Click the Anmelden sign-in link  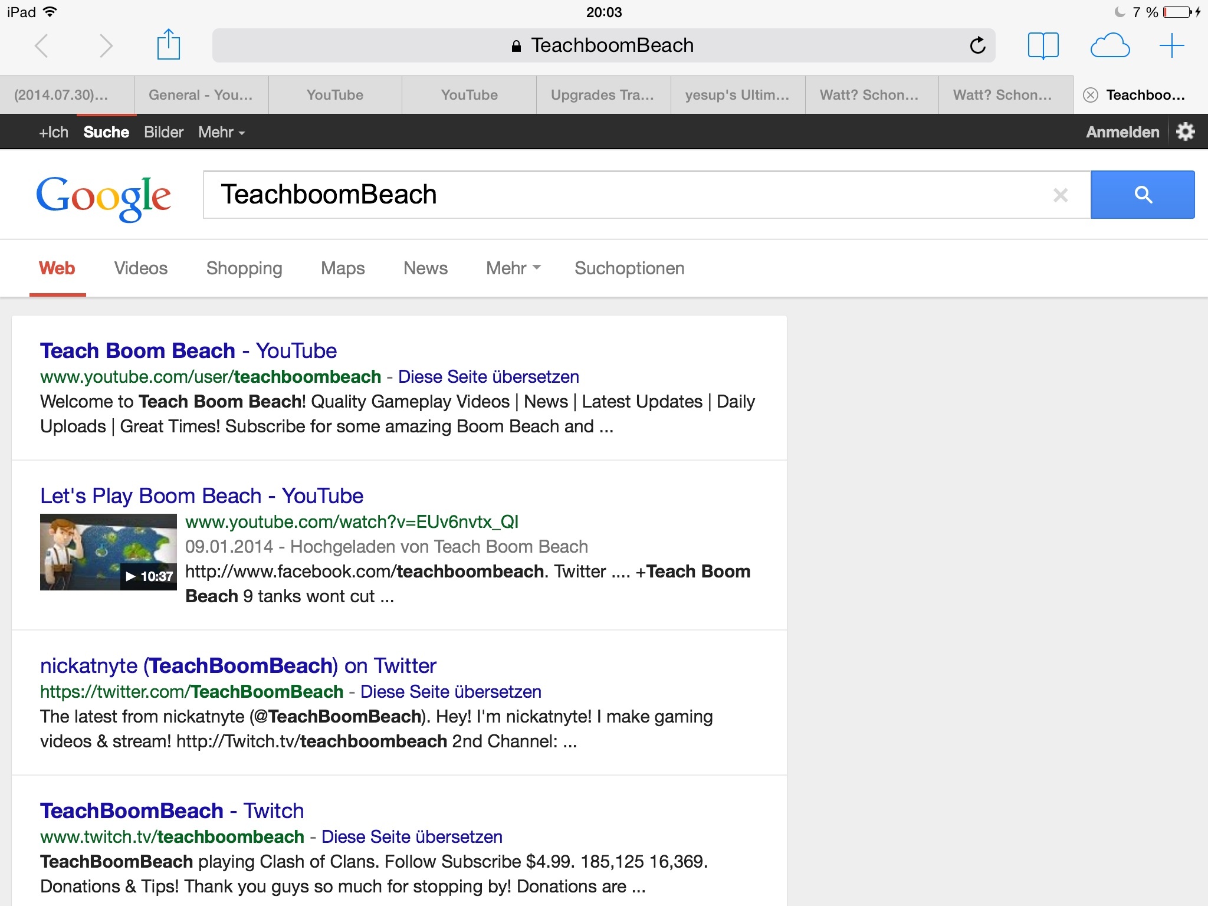point(1122,132)
